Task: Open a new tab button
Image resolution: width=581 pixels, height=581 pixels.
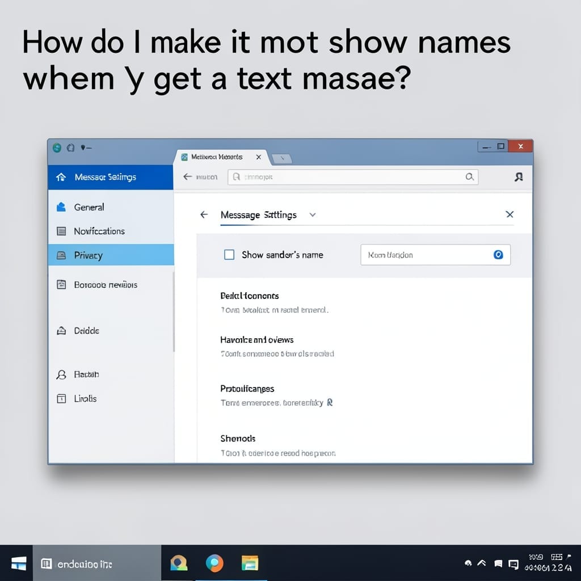Action: click(282, 159)
